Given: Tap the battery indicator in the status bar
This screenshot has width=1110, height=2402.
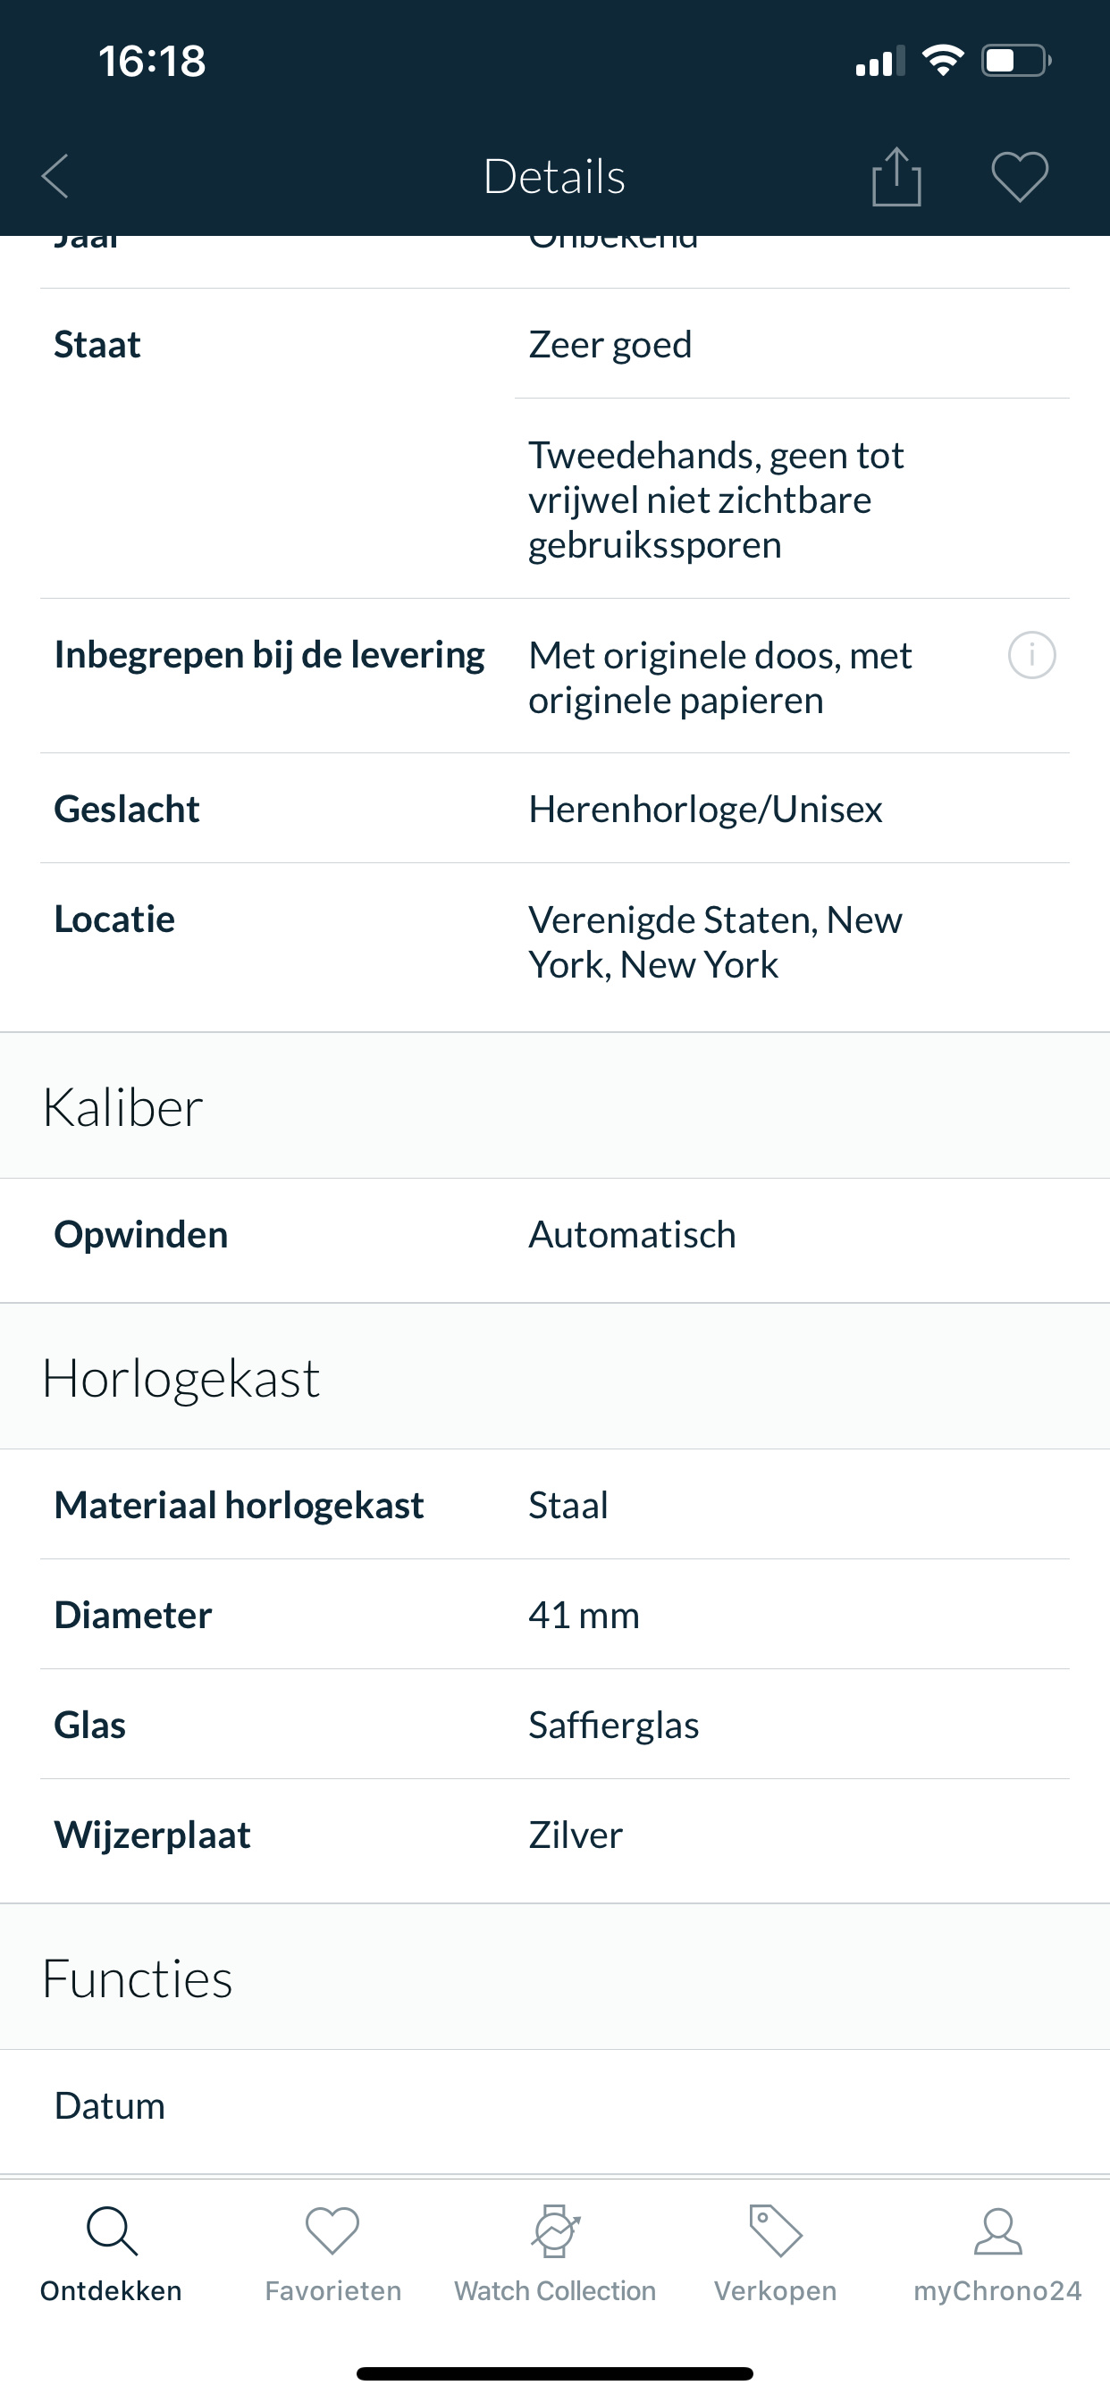Looking at the screenshot, I should pyautogui.click(x=1016, y=61).
